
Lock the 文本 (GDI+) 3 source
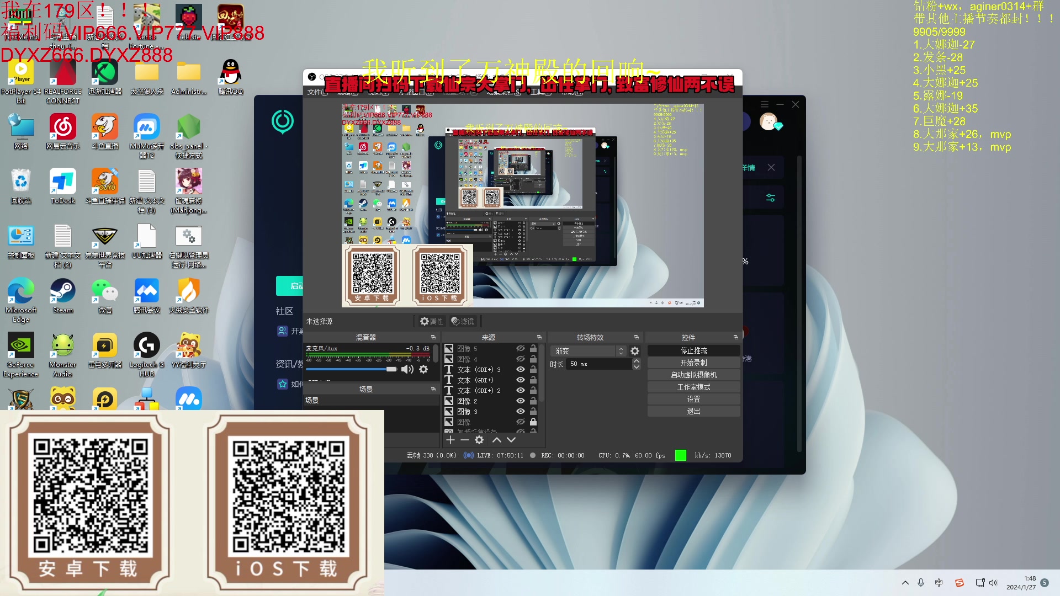coord(533,370)
